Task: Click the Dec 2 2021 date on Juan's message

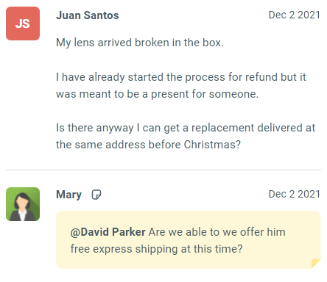Action: click(295, 15)
